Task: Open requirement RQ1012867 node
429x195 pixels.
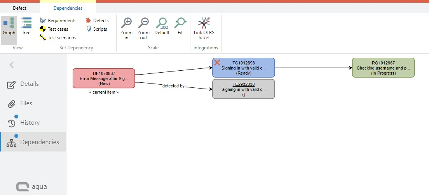Action: 383,68
